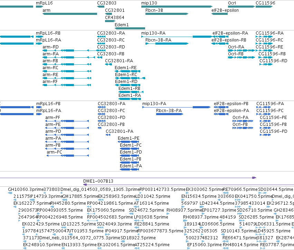The width and height of the screenshot is (294, 250).
Task: Click the mip130 gene label
Action: (x=149, y=3)
